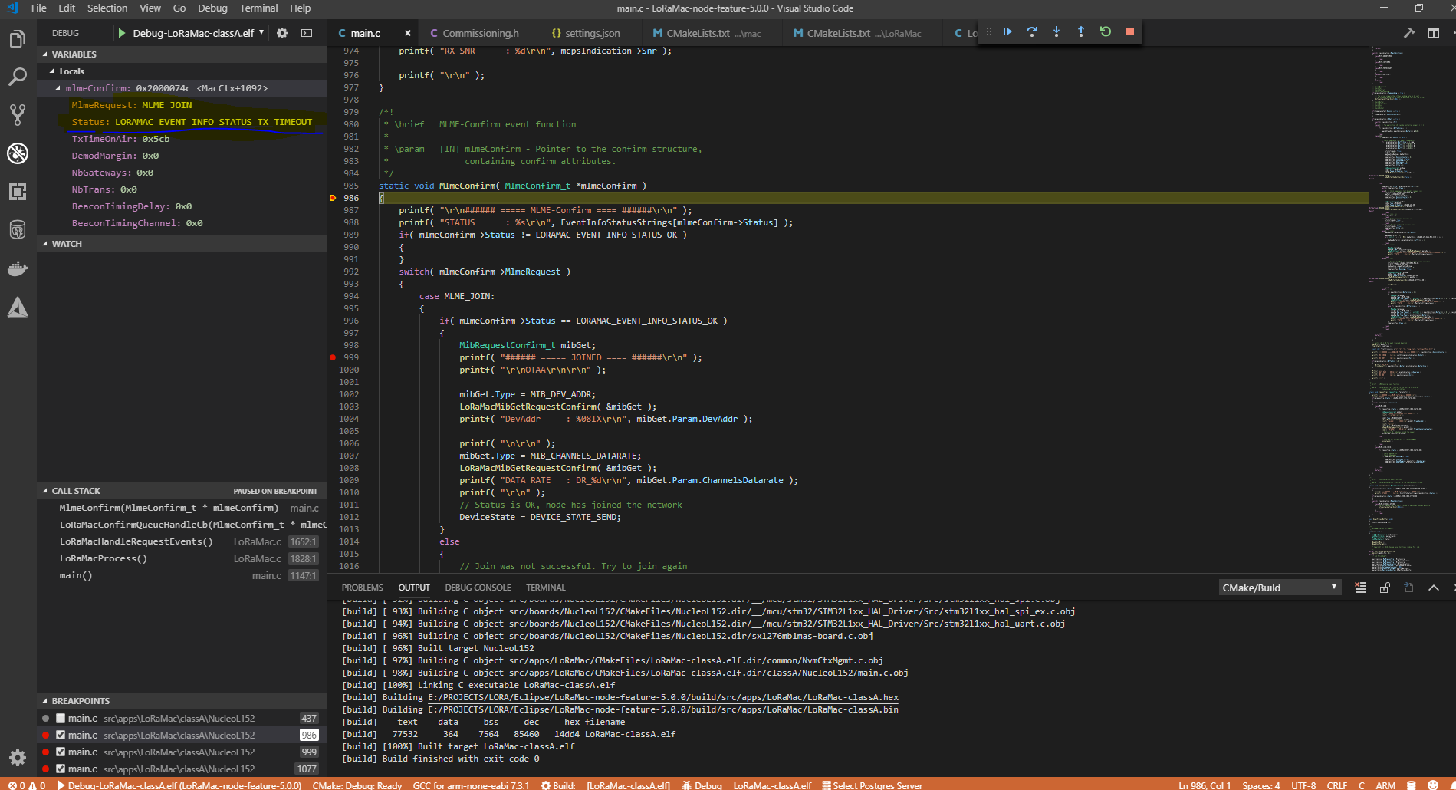Open the Debug menu in the menu bar

click(x=212, y=8)
